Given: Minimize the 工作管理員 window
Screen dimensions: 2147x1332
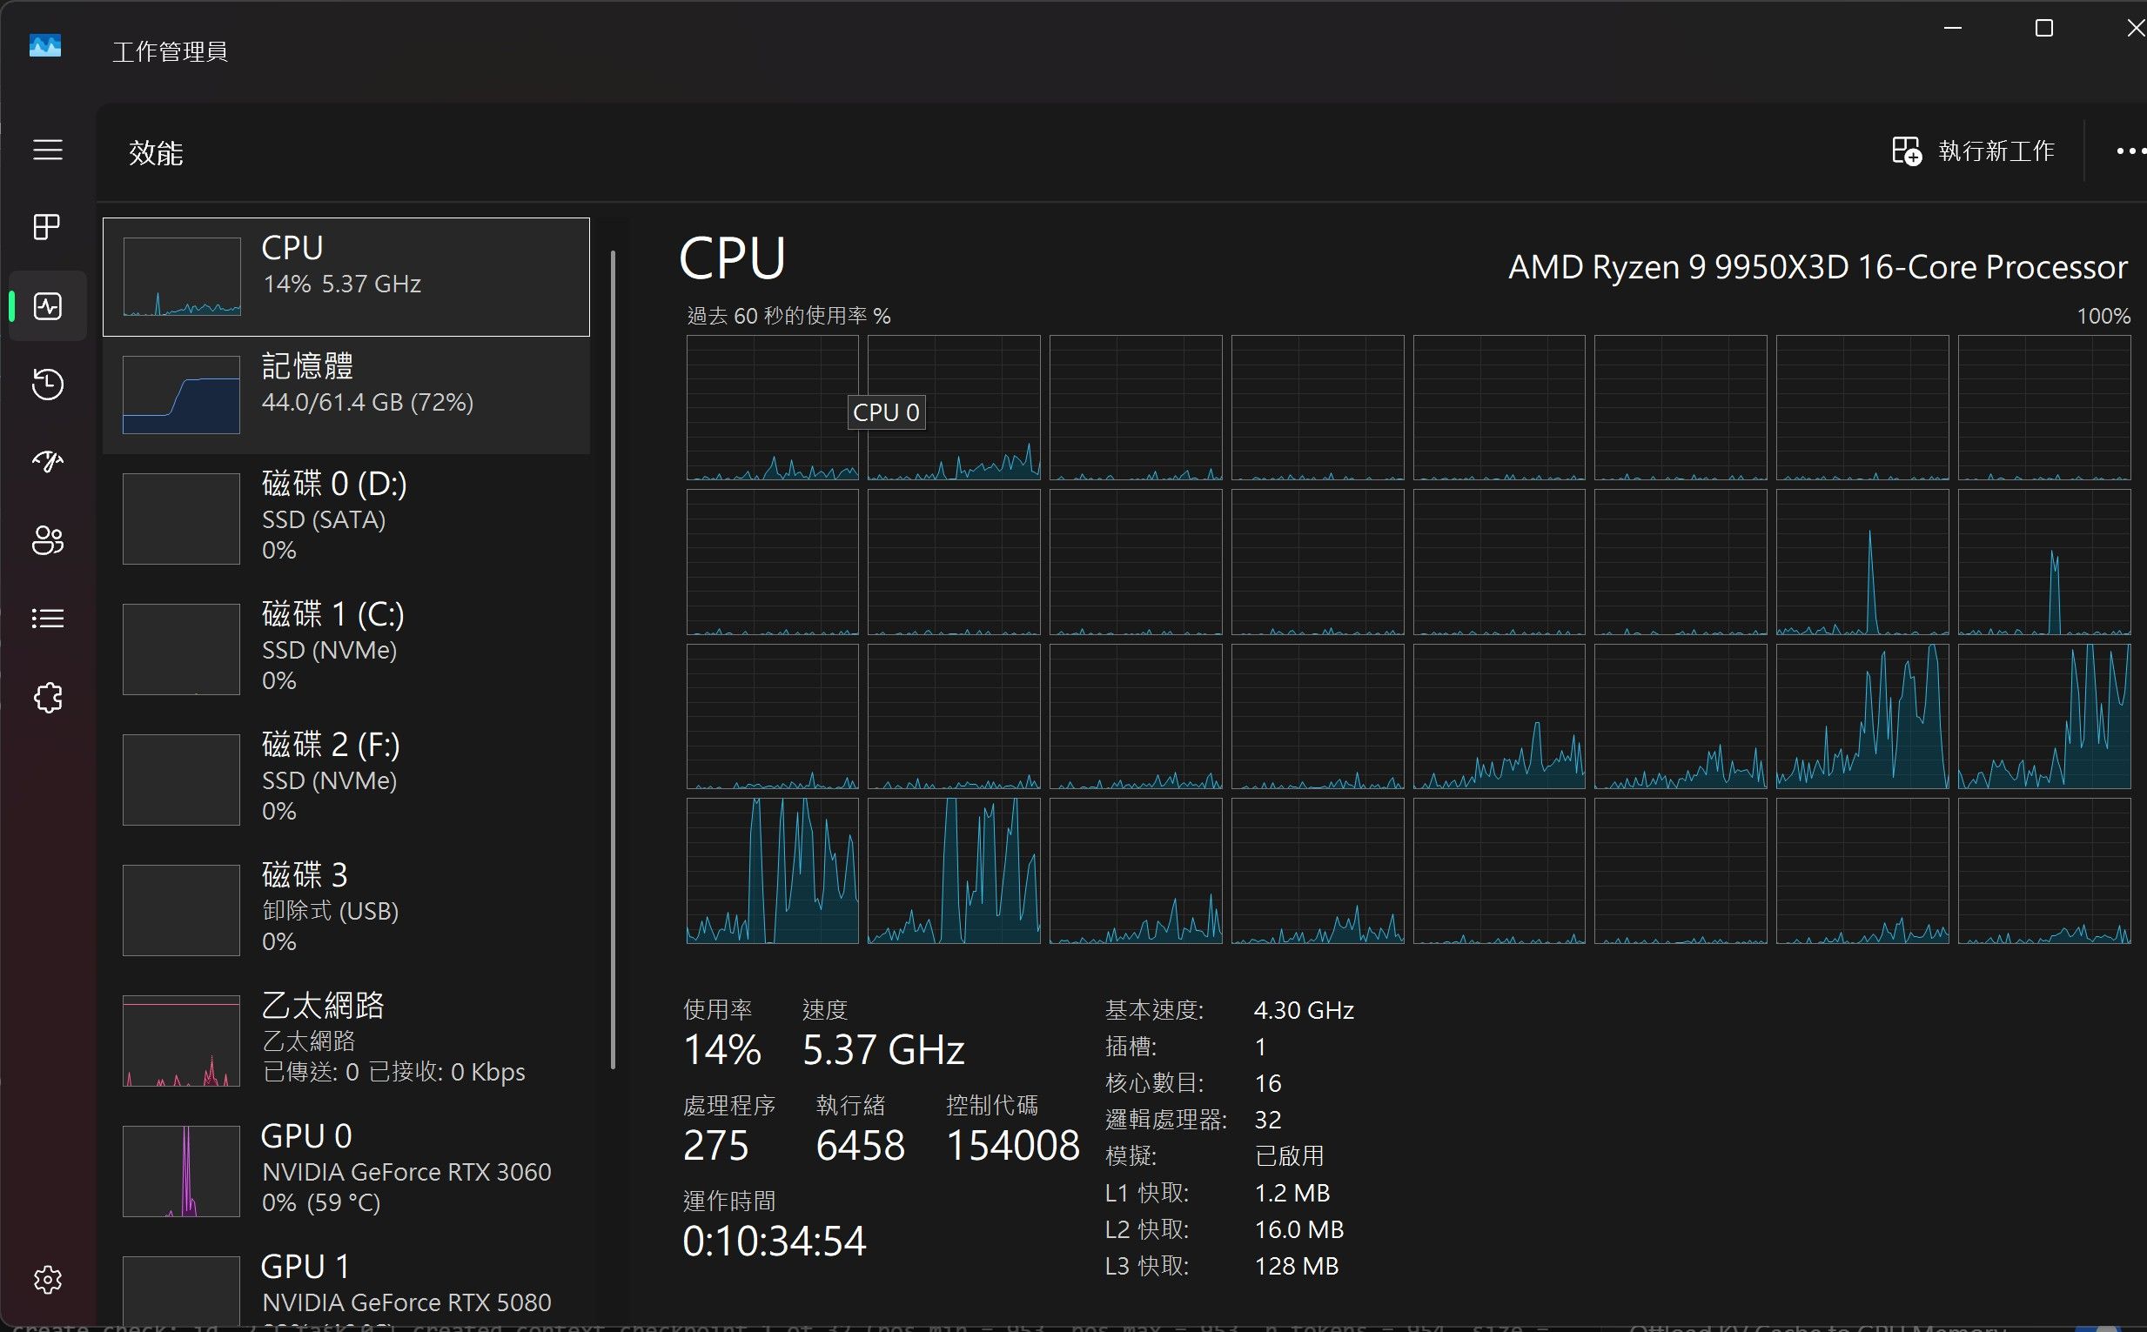Looking at the screenshot, I should coord(1952,28).
